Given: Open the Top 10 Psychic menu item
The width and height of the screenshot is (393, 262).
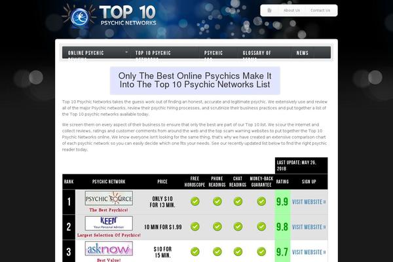Looking at the screenshot, I should coord(153,53).
